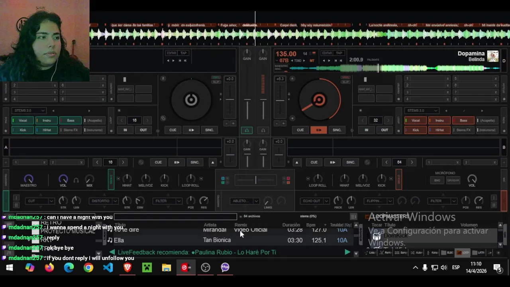Set loop IN on left deck

point(125,130)
